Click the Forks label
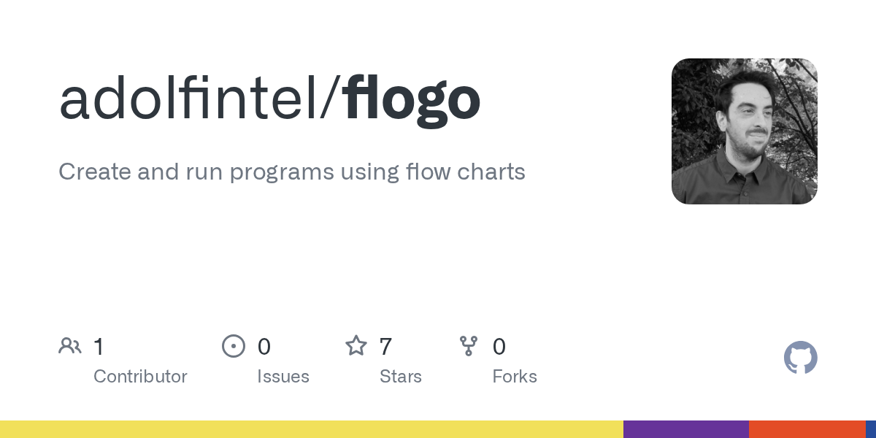876x438 pixels. click(x=515, y=377)
